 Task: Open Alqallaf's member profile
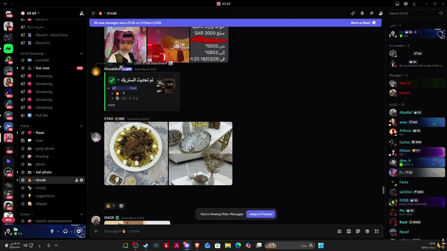pyautogui.click(x=417, y=113)
